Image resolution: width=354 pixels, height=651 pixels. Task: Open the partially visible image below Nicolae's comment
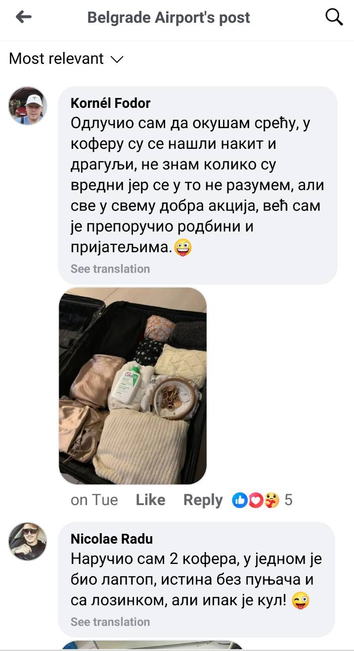[x=152, y=645]
